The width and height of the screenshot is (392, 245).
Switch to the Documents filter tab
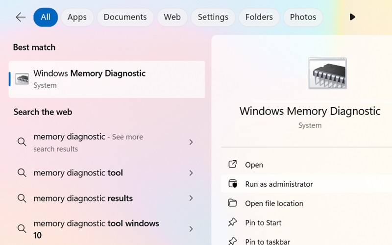125,17
